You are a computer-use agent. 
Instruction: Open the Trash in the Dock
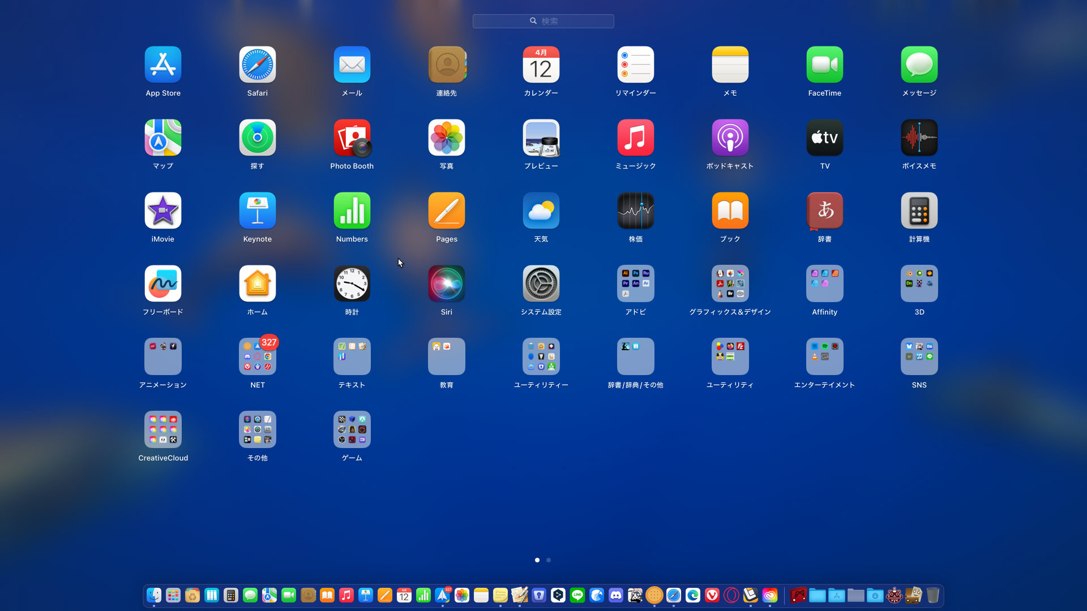(x=933, y=595)
